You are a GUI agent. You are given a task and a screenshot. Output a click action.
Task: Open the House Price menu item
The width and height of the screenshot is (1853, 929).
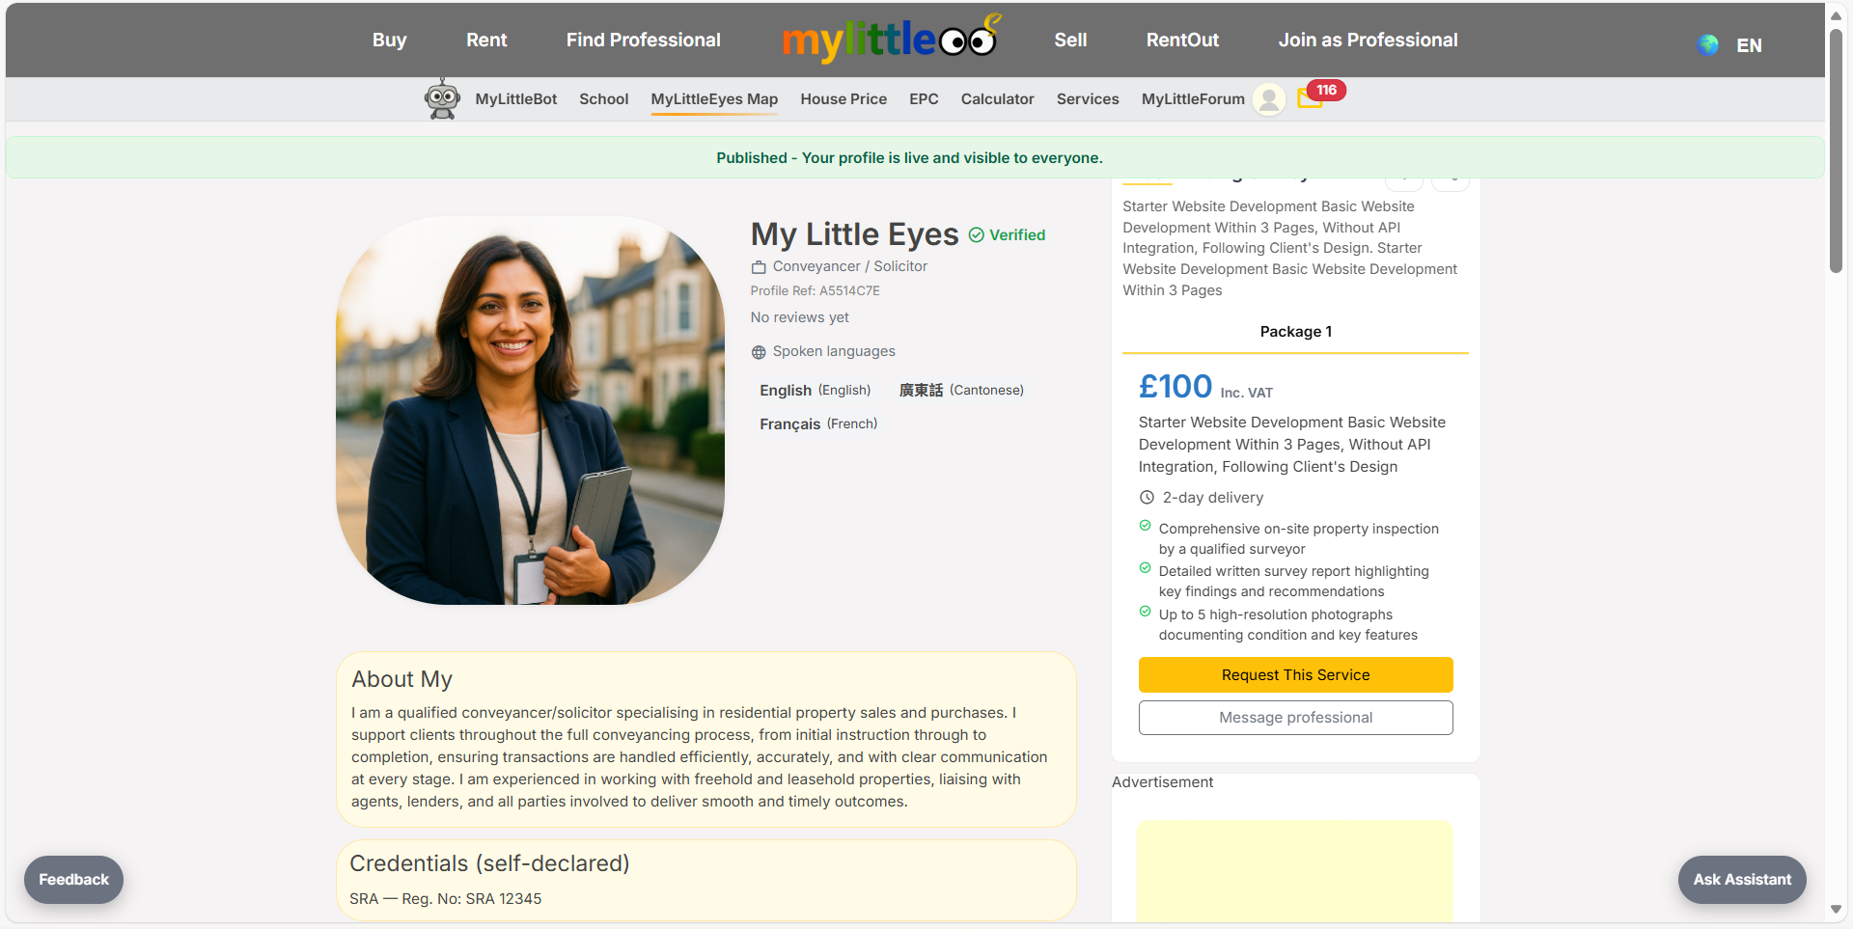point(843,98)
